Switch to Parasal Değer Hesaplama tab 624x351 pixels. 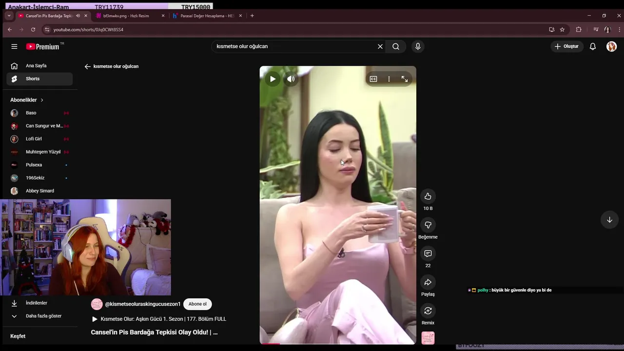click(207, 16)
